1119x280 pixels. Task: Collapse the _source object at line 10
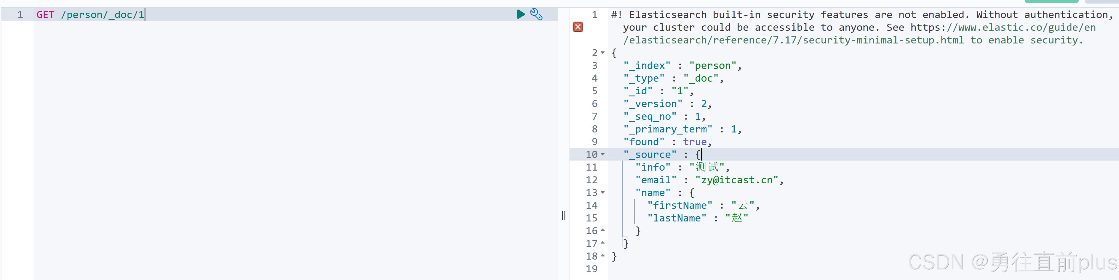tap(603, 154)
